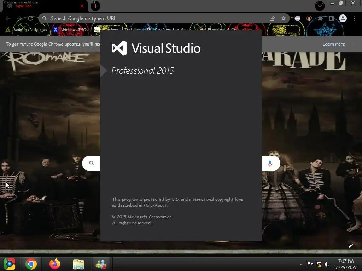Image resolution: width=362 pixels, height=271 pixels.
Task: Open Action Center flag icon
Action: 310,264
